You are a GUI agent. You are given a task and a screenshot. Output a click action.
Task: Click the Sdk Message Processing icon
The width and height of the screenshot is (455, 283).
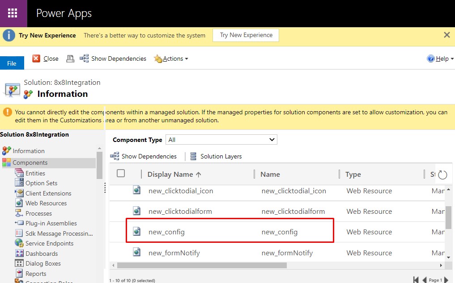(x=19, y=233)
